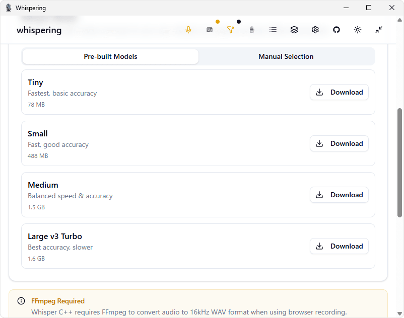
Task: Open the recordings list icon
Action: pyautogui.click(x=273, y=30)
